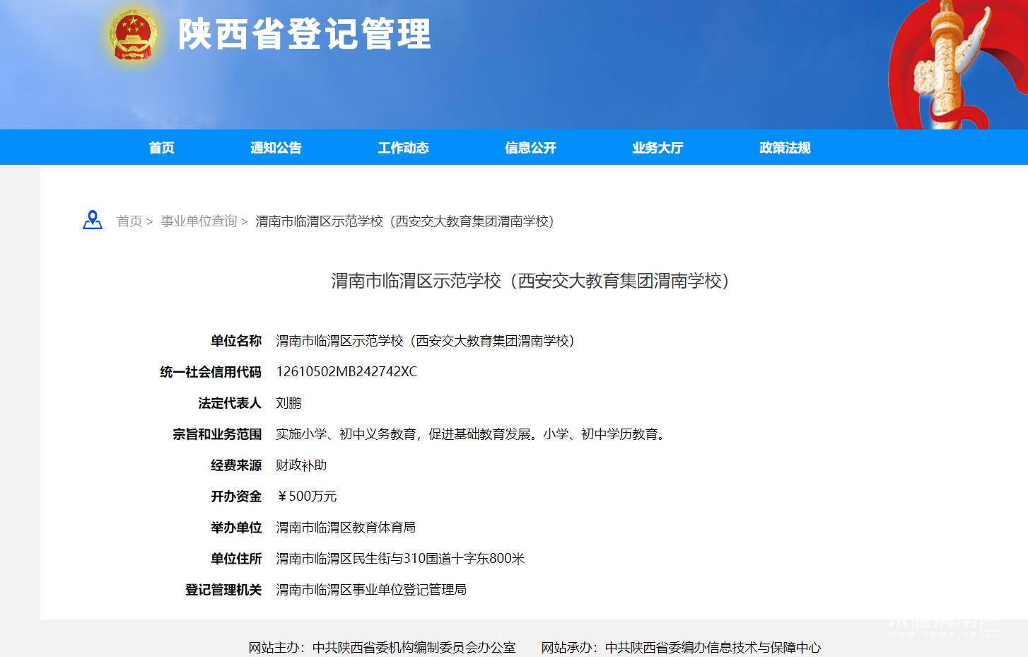Select the 开办资金 label

click(x=236, y=496)
